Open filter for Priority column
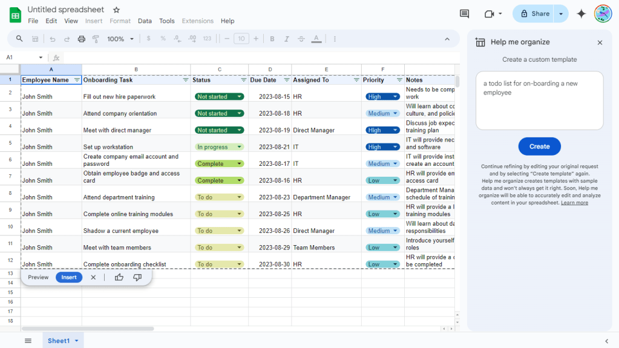This screenshot has height=348, width=619. click(399, 80)
